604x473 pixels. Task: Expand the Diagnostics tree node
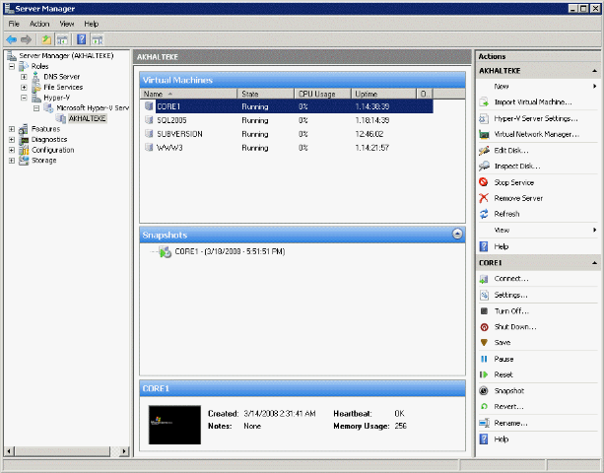pos(12,139)
